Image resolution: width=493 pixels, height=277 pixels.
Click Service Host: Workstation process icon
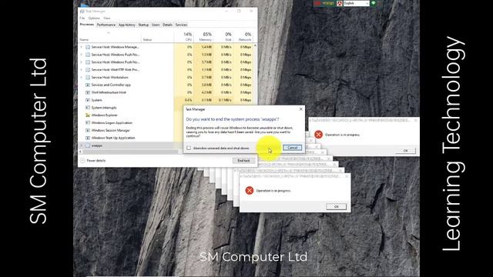88,77
